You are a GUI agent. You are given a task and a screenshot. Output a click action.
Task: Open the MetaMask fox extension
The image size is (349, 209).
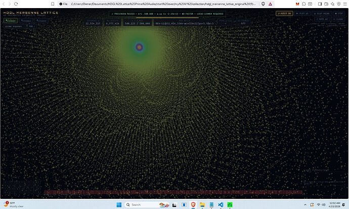tap(296, 4)
